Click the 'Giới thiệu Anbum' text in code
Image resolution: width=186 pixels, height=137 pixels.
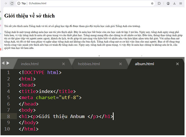tap(62, 116)
